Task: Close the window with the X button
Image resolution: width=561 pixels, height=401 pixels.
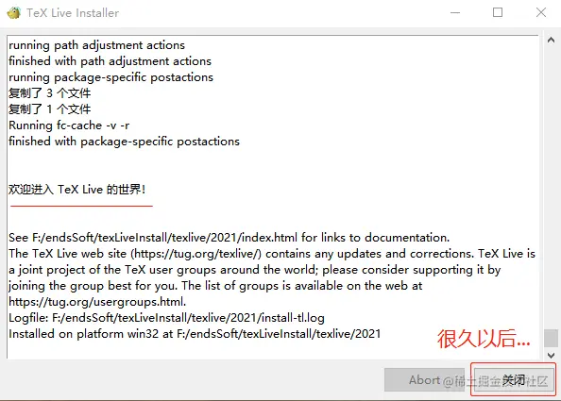Action: pyautogui.click(x=541, y=12)
